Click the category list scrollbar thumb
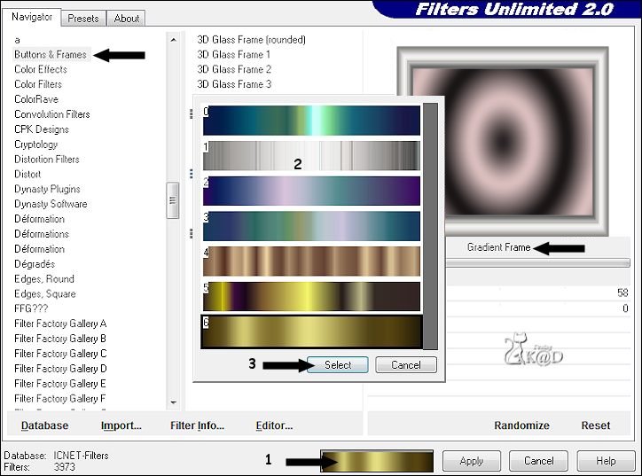The width and height of the screenshot is (642, 476). coord(173,200)
